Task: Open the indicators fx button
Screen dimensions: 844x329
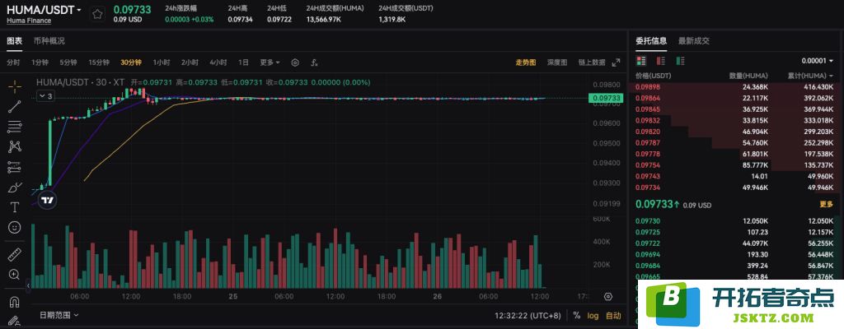Action: (x=314, y=63)
